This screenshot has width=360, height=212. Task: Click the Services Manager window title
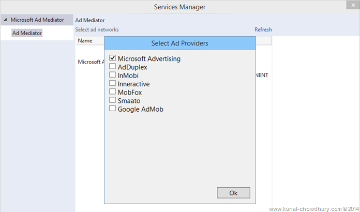[x=179, y=7]
